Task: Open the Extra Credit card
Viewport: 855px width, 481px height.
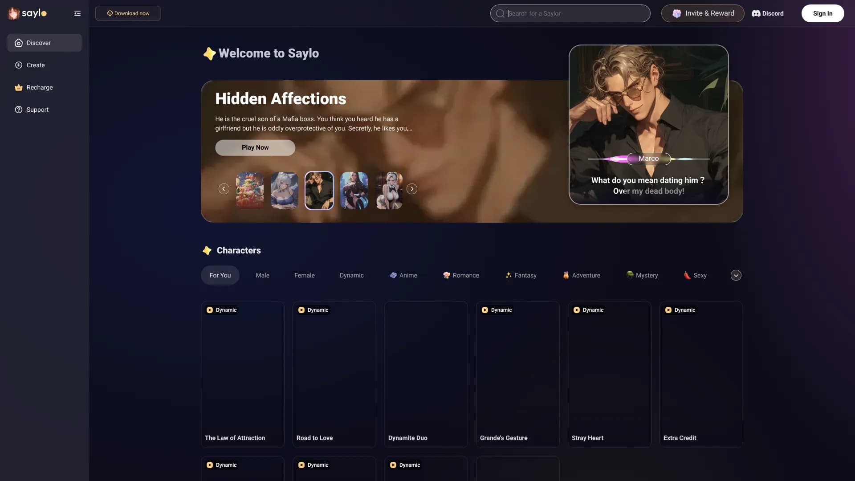Action: click(x=701, y=375)
